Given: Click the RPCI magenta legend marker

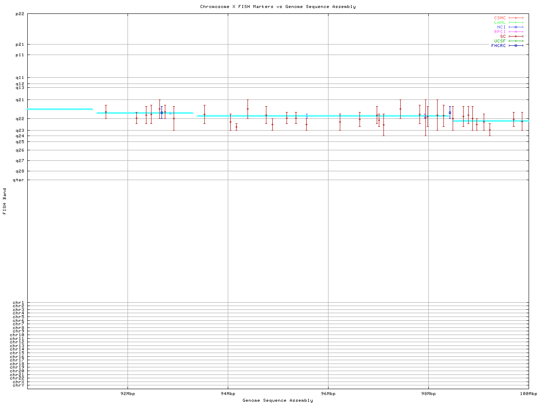Looking at the screenshot, I should tap(516, 32).
